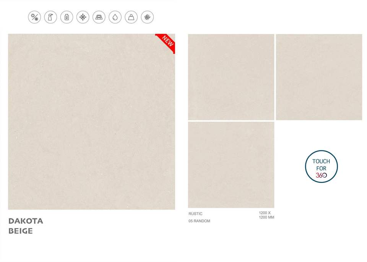Image resolution: width=367 pixels, height=262 pixels.
Task: Click the RUSTIC finish label
Action: (x=195, y=214)
